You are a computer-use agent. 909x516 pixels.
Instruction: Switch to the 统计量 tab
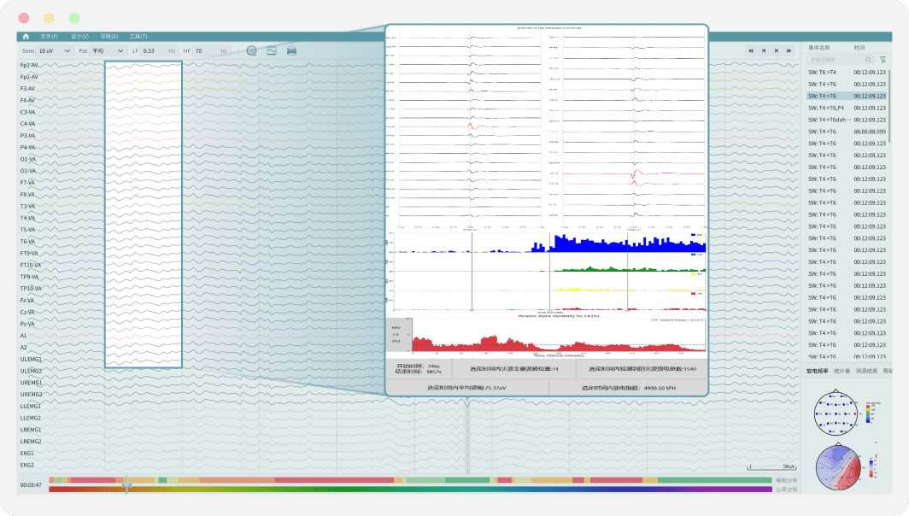point(842,371)
